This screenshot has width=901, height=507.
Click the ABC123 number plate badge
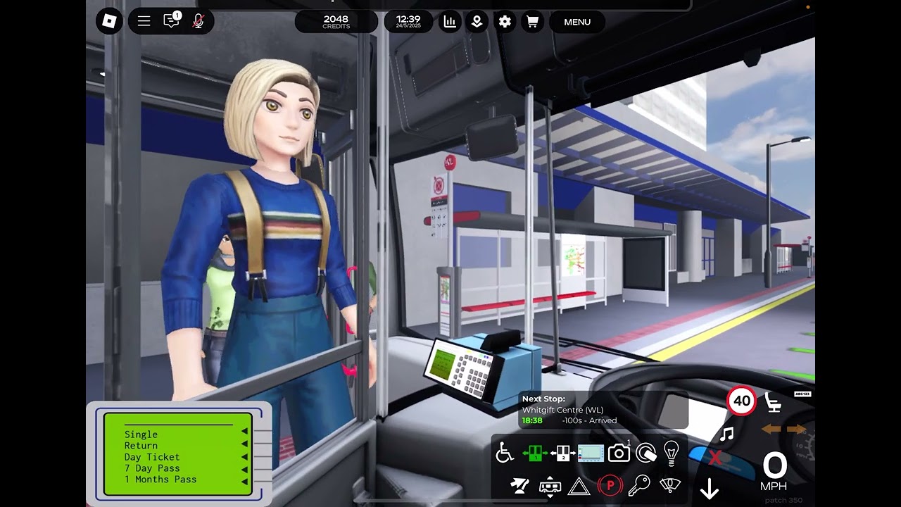coord(802,394)
